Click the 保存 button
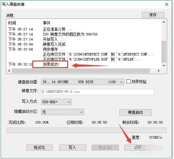The image size is (174, 159). [x=153, y=15]
